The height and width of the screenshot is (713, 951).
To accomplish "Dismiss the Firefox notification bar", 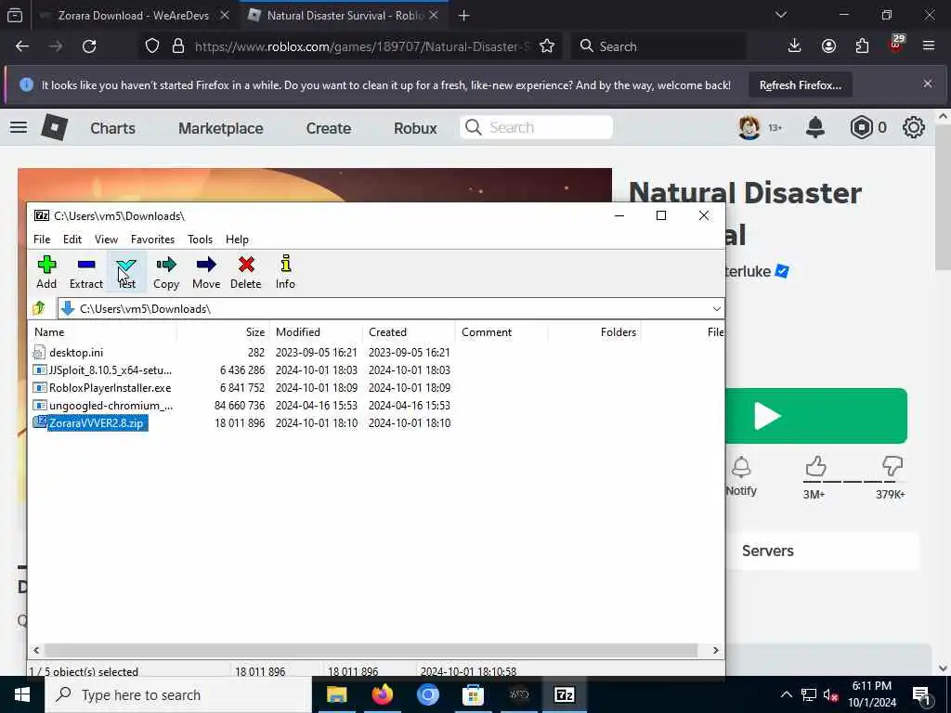I will point(928,84).
